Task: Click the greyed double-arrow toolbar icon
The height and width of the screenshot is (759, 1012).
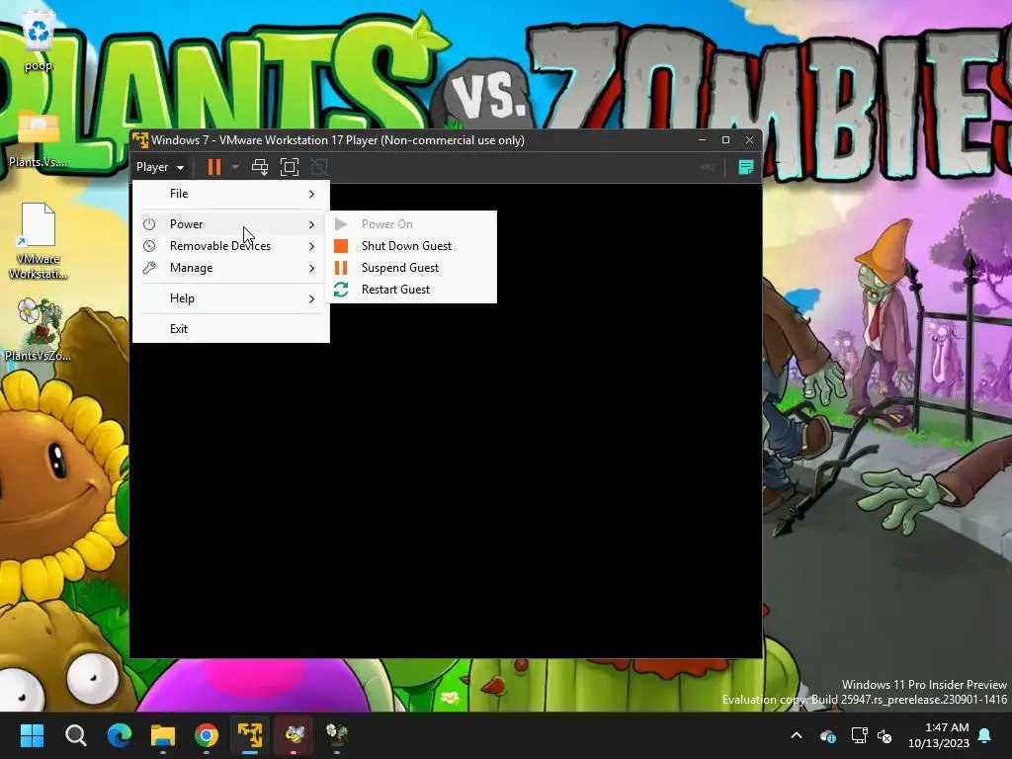Action: coord(708,167)
